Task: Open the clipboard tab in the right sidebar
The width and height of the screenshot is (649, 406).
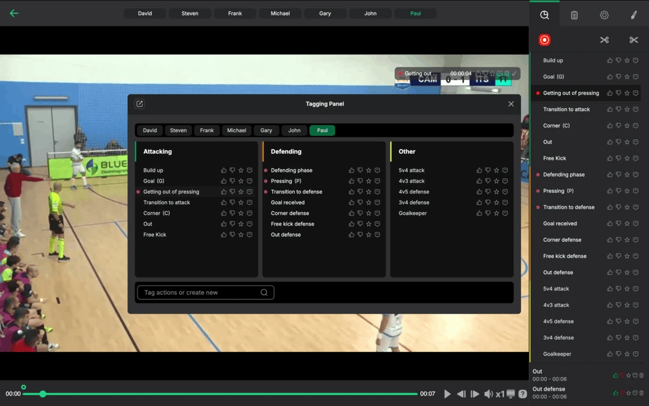Action: (x=574, y=15)
